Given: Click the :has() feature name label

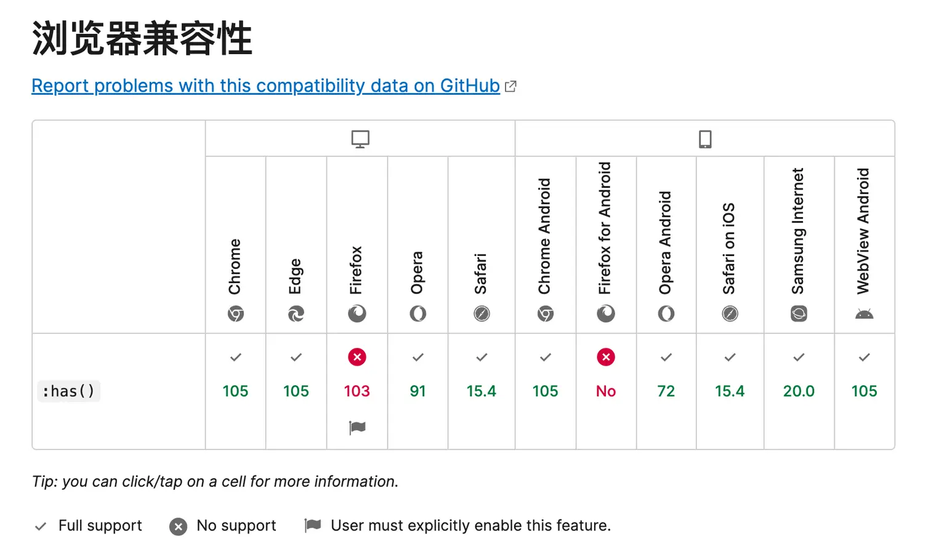Looking at the screenshot, I should pos(68,391).
